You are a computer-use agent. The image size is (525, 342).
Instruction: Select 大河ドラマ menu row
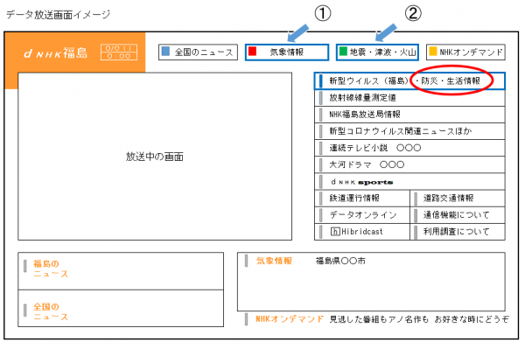pyautogui.click(x=409, y=164)
